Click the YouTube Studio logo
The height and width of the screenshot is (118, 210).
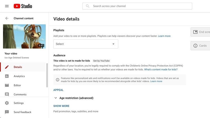pyautogui.click(x=23, y=6)
